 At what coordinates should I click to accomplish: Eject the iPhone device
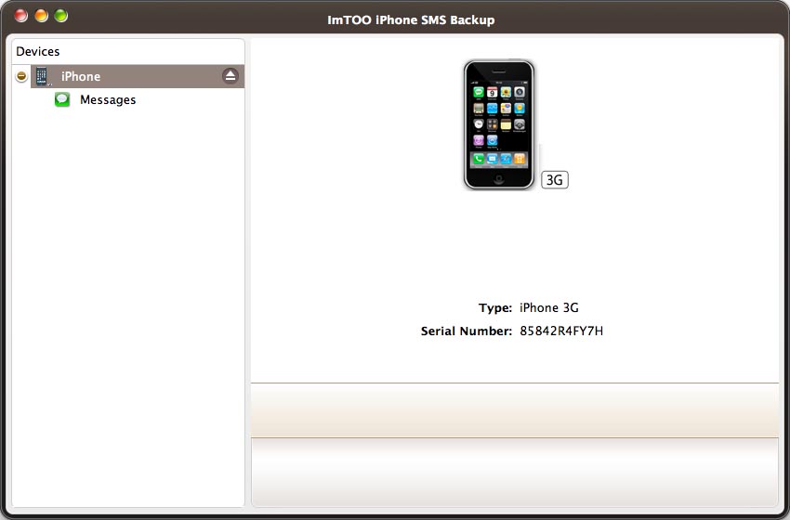[x=230, y=76]
